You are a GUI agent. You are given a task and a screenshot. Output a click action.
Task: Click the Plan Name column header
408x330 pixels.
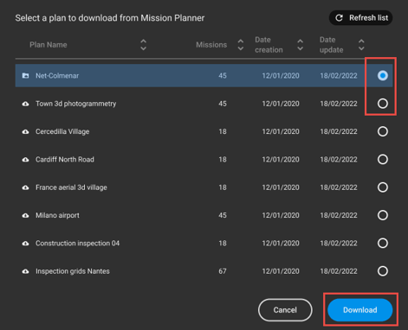tap(49, 45)
